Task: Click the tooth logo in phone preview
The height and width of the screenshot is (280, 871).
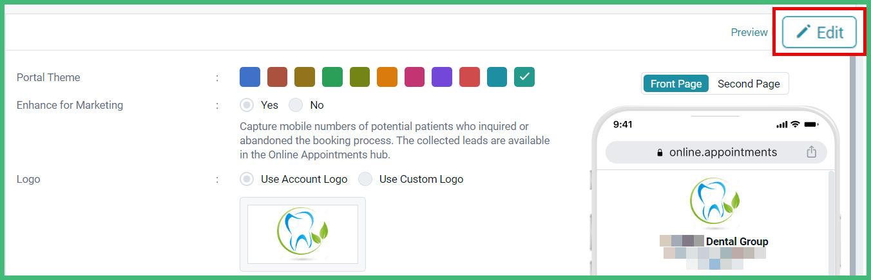Action: pos(715,203)
